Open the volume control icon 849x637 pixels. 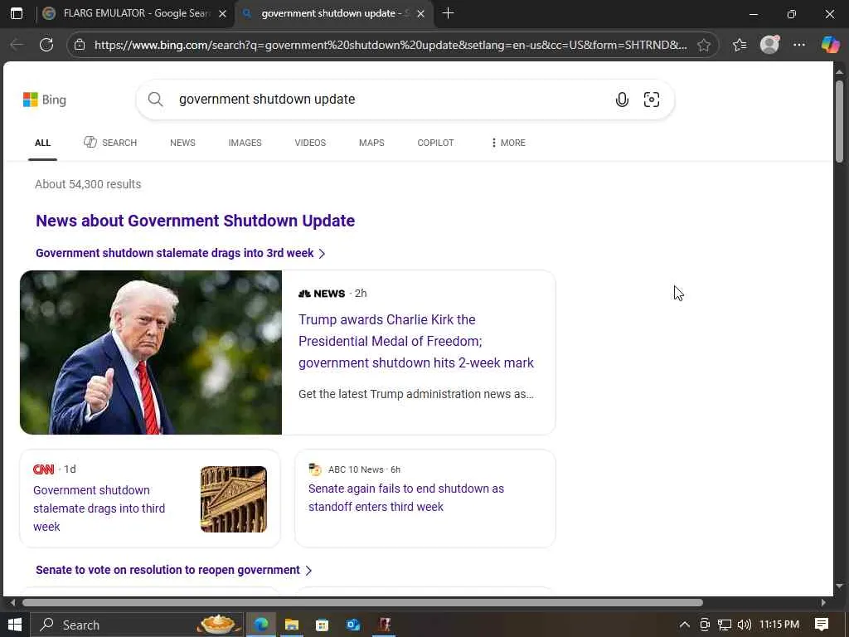click(745, 625)
